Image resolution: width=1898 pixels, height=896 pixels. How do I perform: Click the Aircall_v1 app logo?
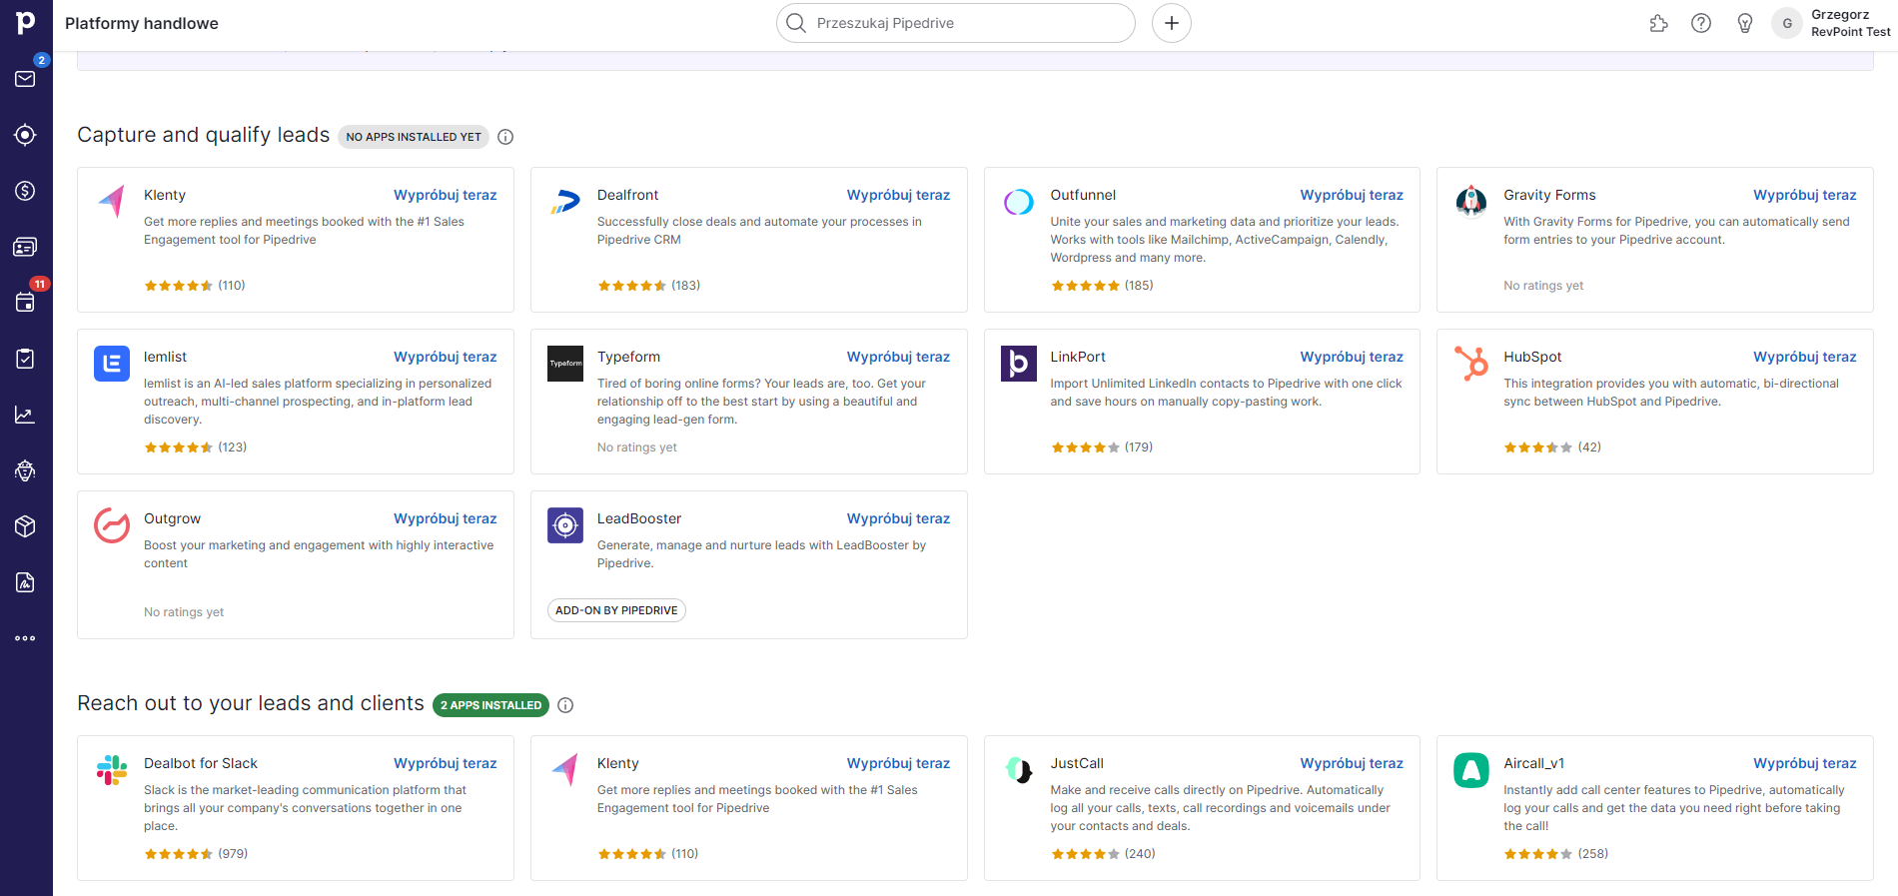pyautogui.click(x=1471, y=770)
